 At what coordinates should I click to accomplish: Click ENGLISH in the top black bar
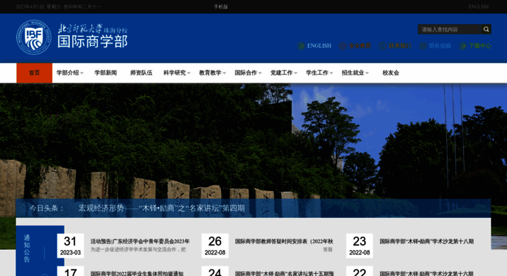pyautogui.click(x=478, y=7)
